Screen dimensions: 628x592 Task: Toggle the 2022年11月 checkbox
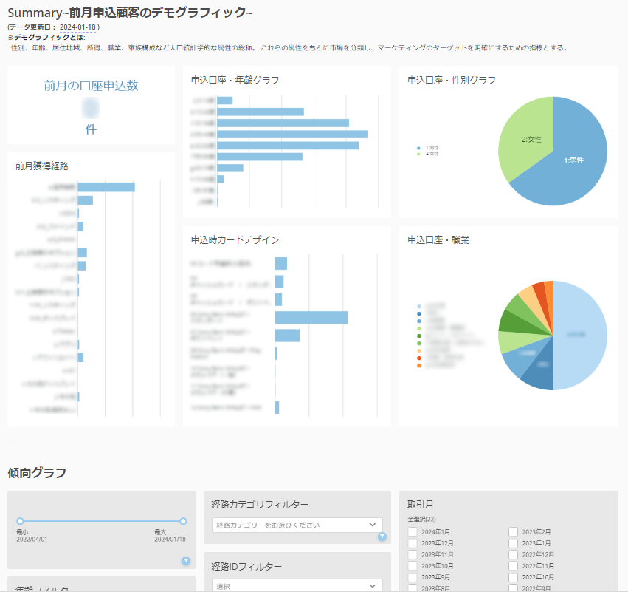tap(513, 565)
